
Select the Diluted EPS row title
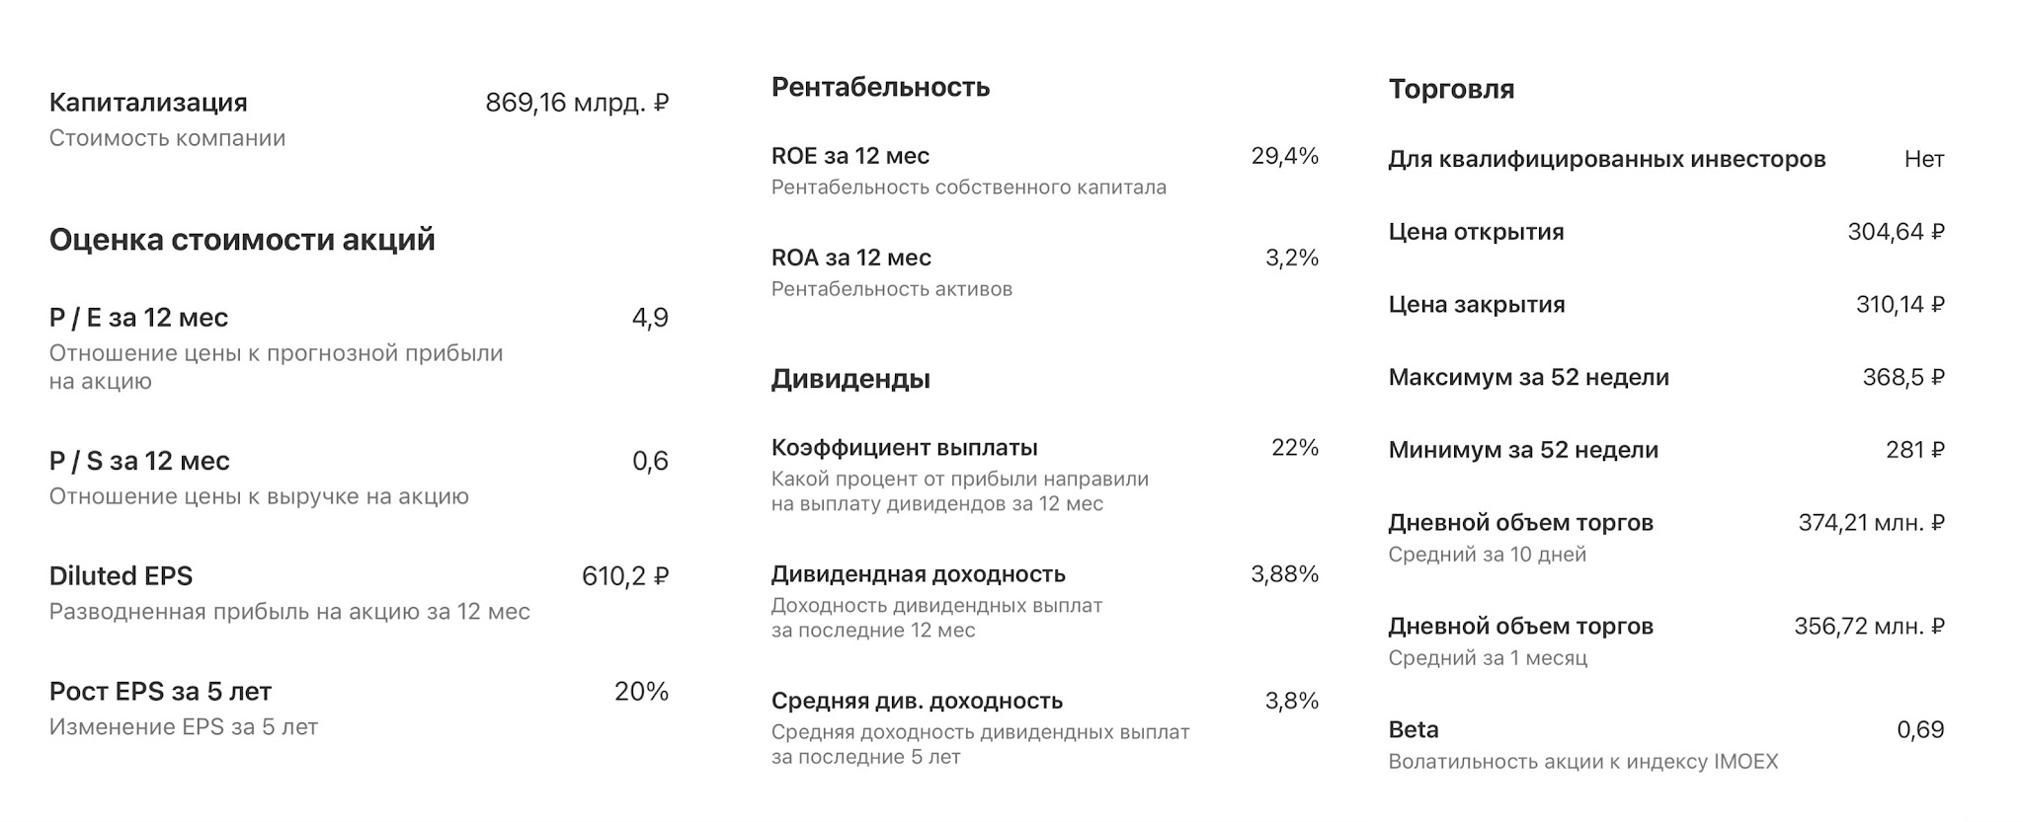tap(121, 576)
